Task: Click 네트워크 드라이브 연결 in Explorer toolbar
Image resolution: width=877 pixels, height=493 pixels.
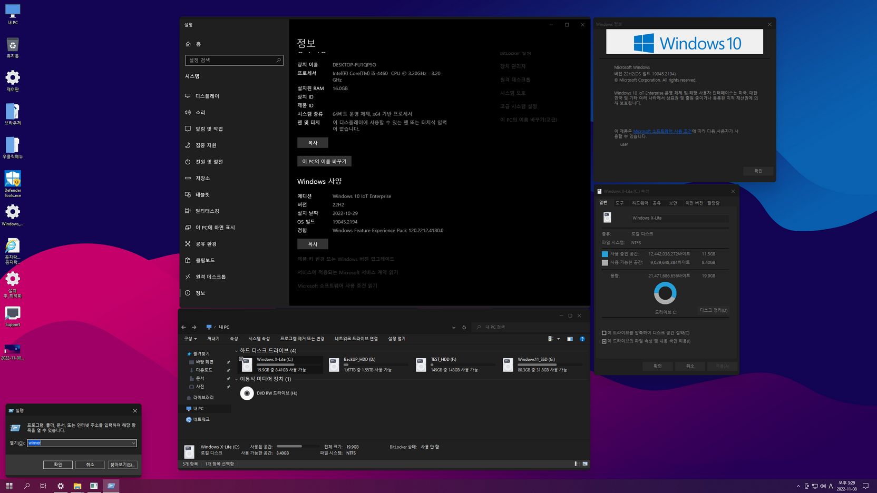Action: (356, 339)
